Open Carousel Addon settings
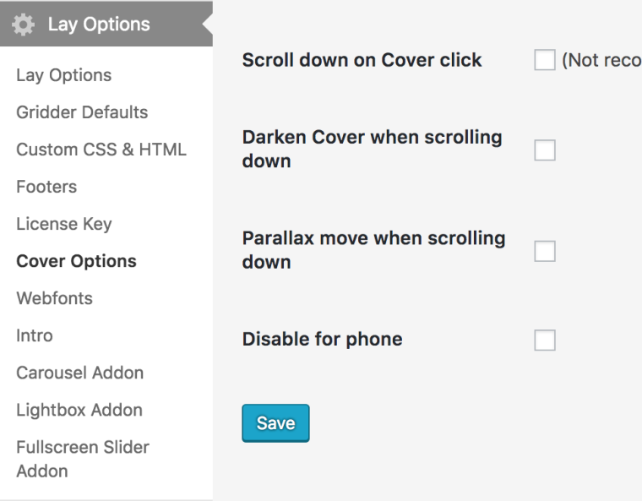The image size is (642, 501). (x=79, y=373)
